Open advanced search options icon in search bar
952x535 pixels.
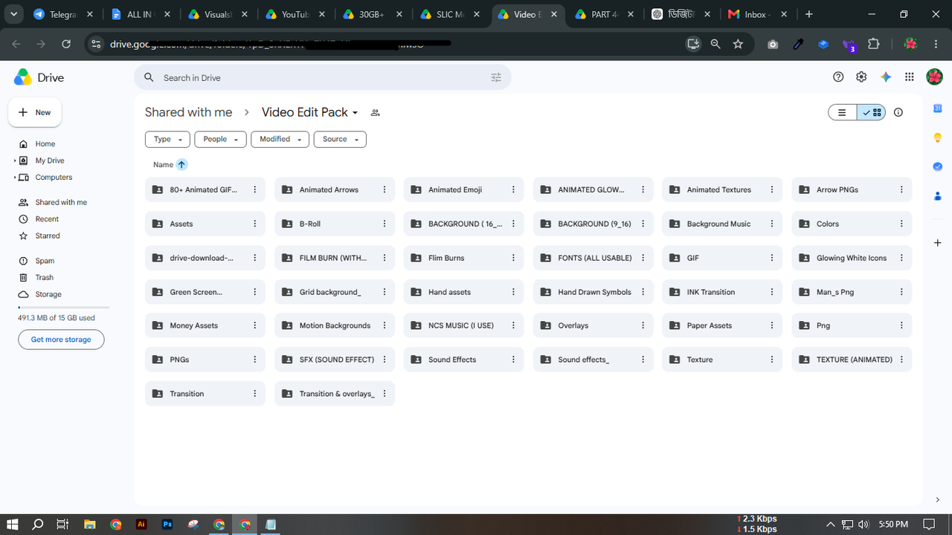(497, 77)
